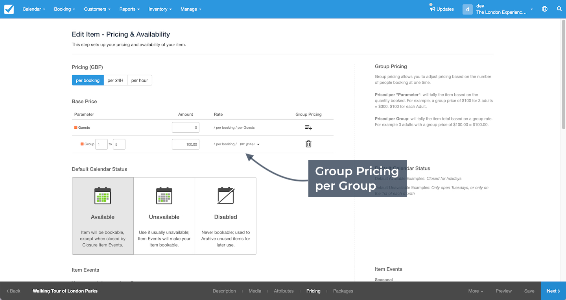Open the per group rate dropdown

tap(249, 144)
